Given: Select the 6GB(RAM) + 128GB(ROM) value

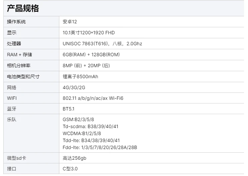Looking at the screenshot, I should pos(91,55).
